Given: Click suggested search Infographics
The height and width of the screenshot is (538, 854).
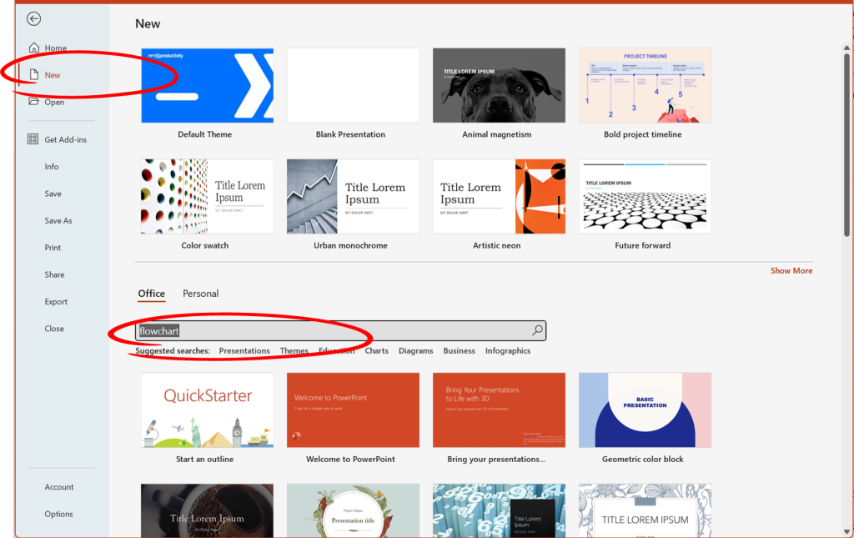Looking at the screenshot, I should coord(508,350).
